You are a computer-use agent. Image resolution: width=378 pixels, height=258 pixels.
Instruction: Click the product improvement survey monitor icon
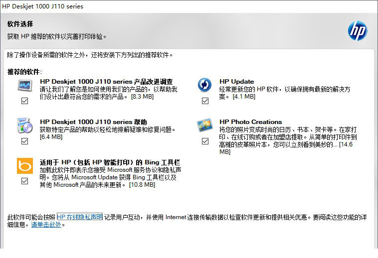(x=25, y=85)
